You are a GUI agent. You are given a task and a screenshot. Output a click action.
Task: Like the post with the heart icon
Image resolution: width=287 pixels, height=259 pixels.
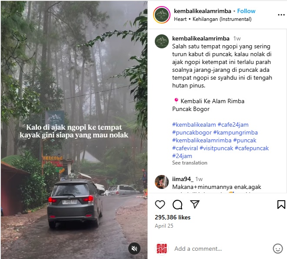[x=160, y=205]
